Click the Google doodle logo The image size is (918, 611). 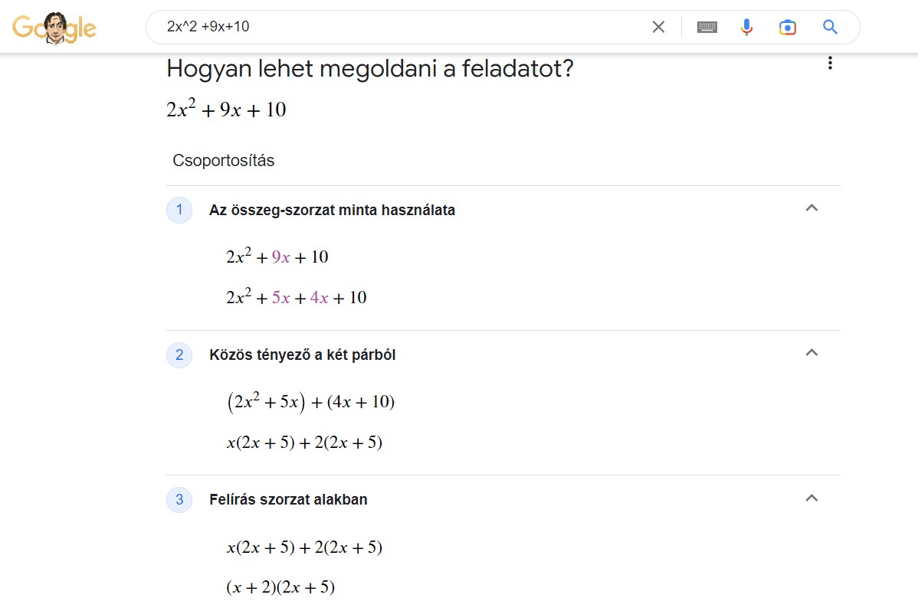point(54,28)
